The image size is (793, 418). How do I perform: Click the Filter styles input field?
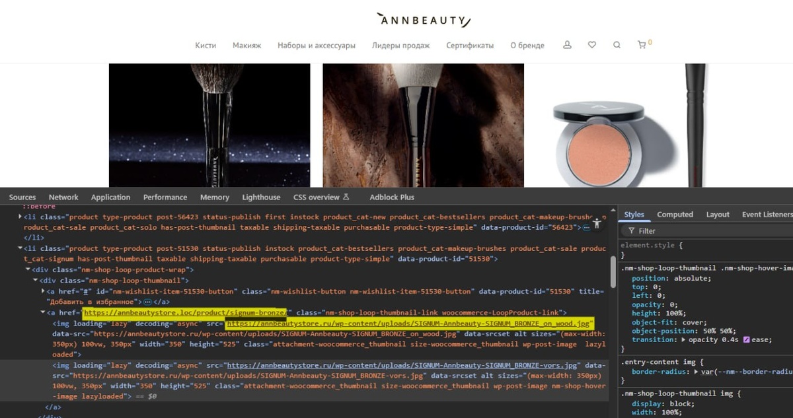707,231
